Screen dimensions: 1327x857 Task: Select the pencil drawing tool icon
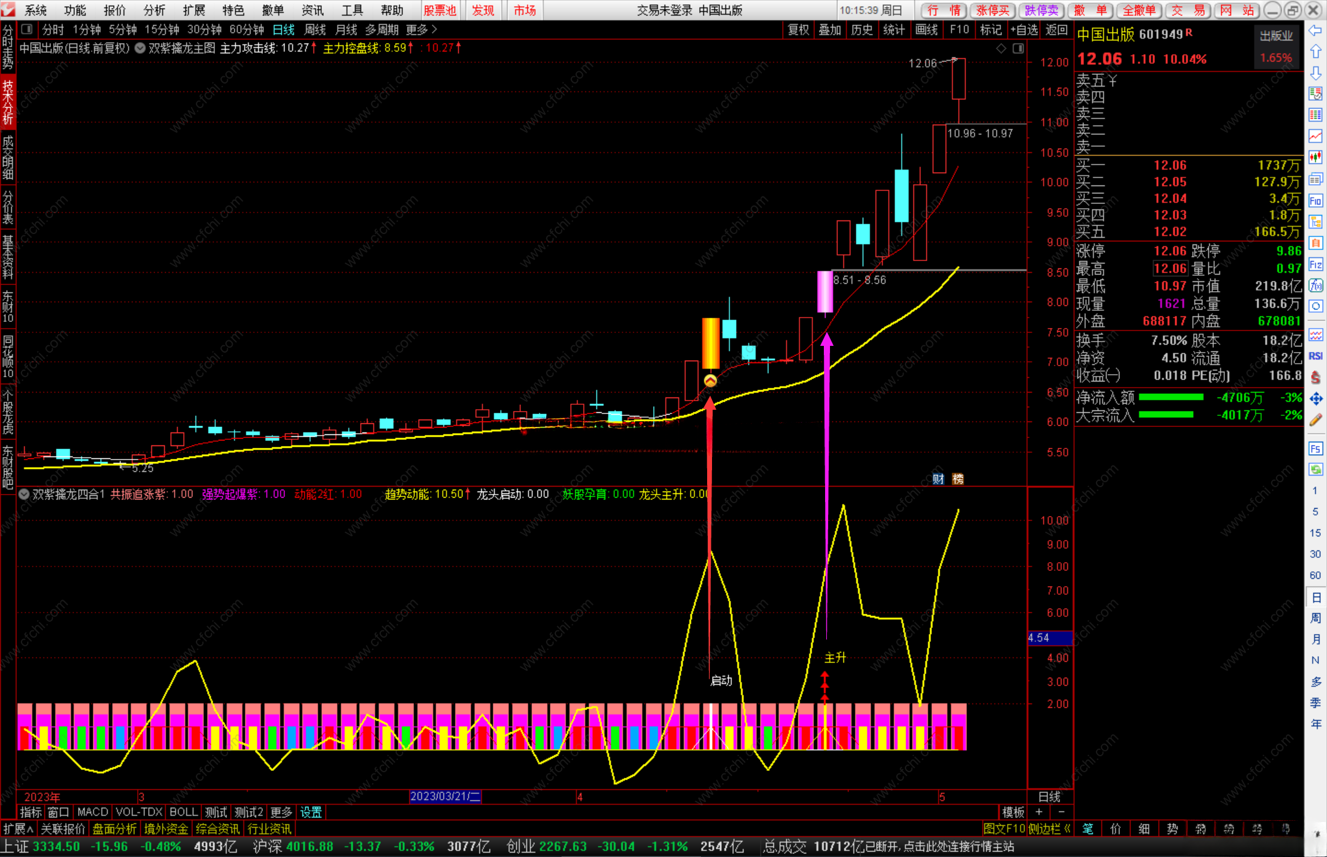(x=1315, y=420)
